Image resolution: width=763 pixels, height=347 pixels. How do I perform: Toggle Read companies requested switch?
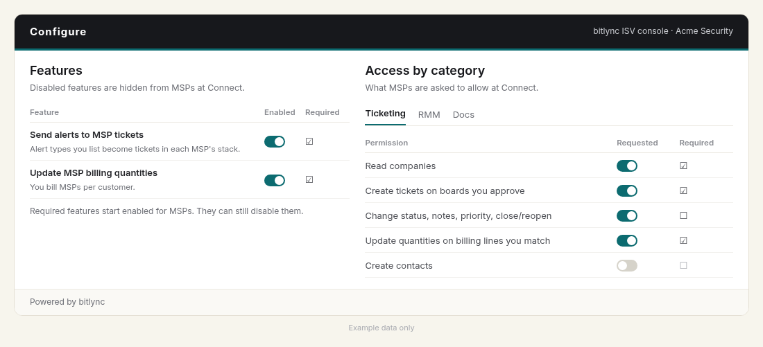(627, 166)
